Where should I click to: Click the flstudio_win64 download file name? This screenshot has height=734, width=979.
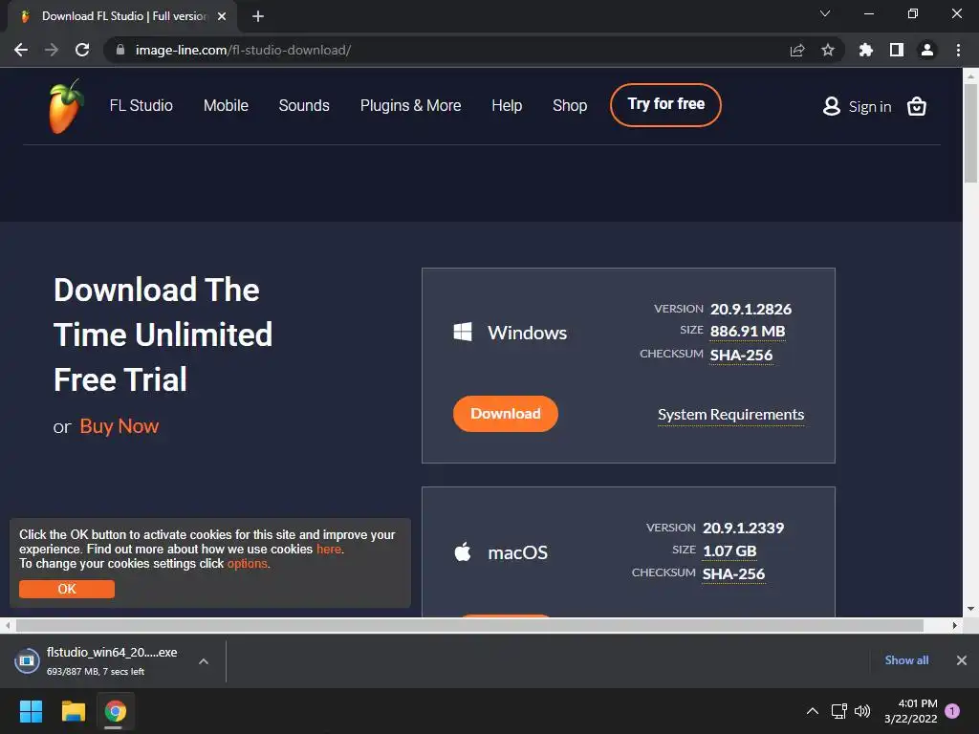click(x=112, y=652)
